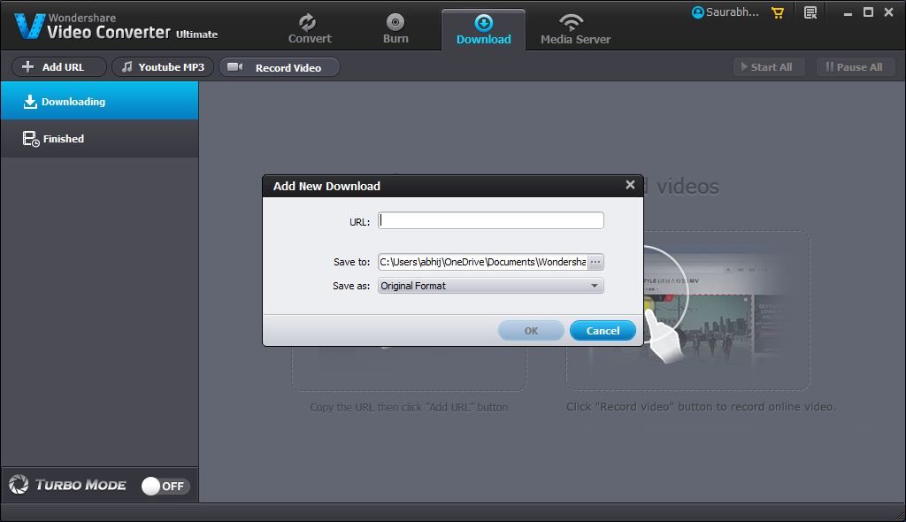Expand the Save as format dropdown
906x522 pixels.
pyautogui.click(x=490, y=286)
